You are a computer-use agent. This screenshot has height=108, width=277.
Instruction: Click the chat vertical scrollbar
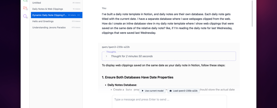[252, 13]
